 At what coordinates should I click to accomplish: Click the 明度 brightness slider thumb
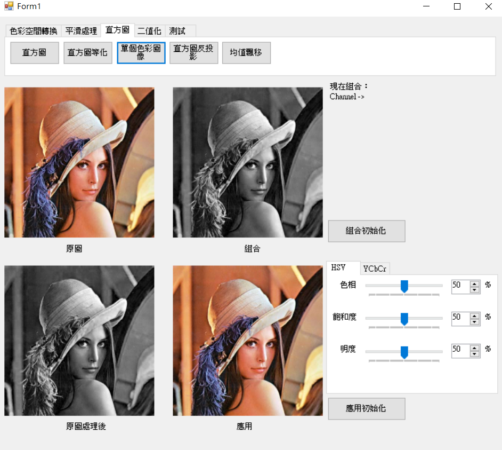point(404,352)
